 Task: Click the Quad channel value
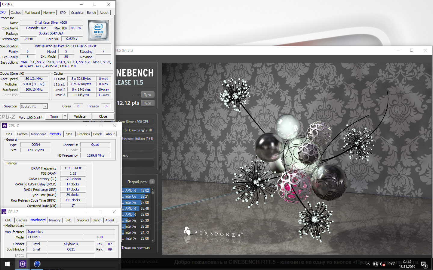pos(95,145)
